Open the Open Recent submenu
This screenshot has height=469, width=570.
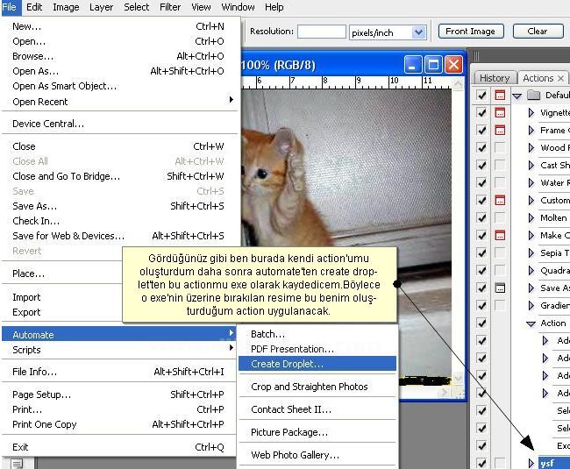pos(118,102)
